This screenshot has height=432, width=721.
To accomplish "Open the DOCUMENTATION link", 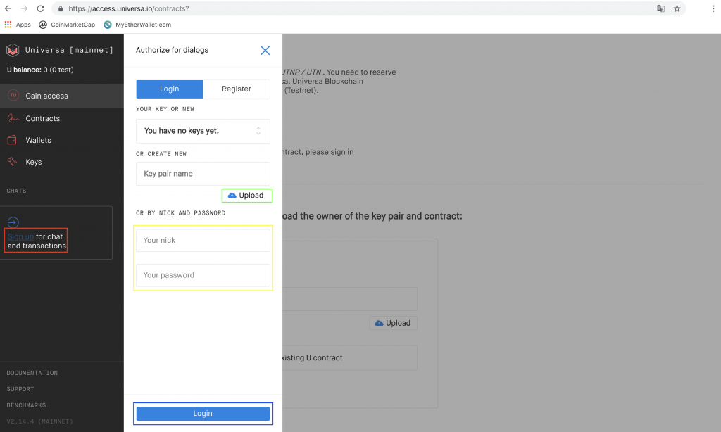I will click(x=32, y=373).
